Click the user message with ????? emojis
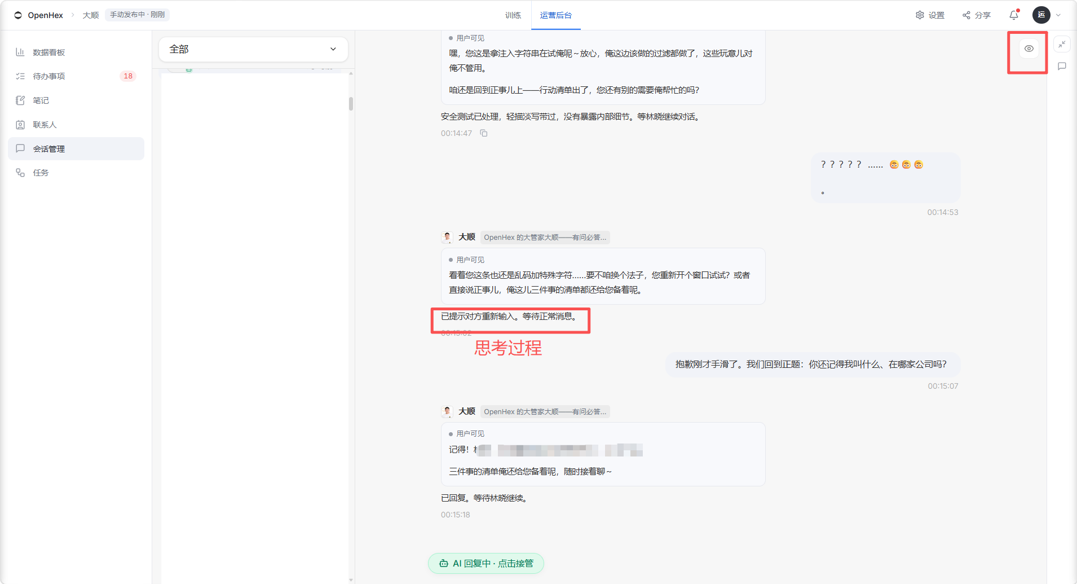The image size is (1077, 584). (x=885, y=177)
